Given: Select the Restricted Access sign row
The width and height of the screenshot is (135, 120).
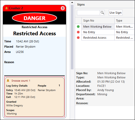Looking at the screenshot, I should (105, 38).
